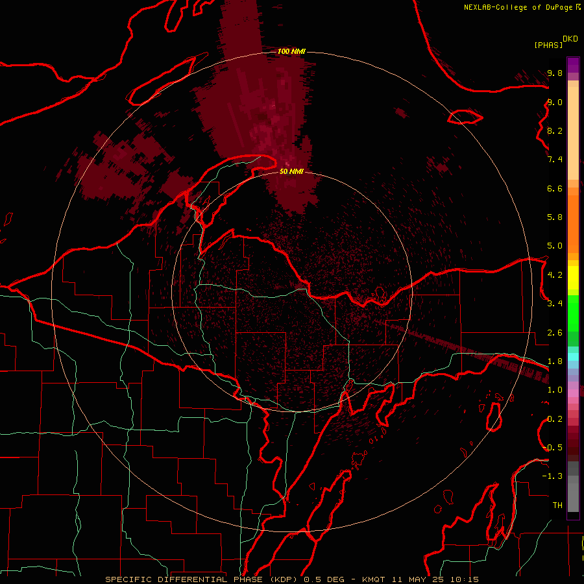Click the "TH" threshold label on legend
The image size is (584, 584).
click(557, 505)
